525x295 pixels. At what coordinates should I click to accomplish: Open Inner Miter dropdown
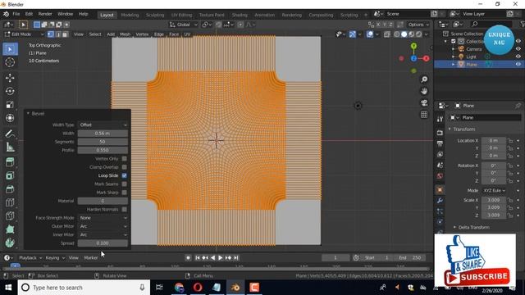[103, 235]
